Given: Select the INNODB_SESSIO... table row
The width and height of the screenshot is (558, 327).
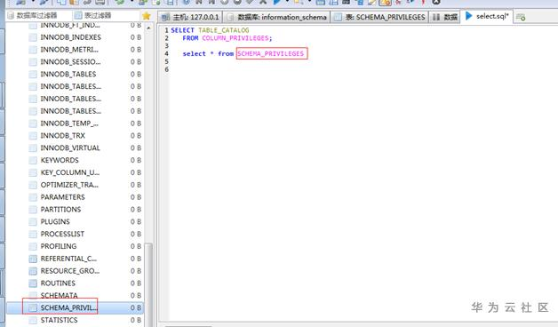Looking at the screenshot, I should tap(75, 62).
